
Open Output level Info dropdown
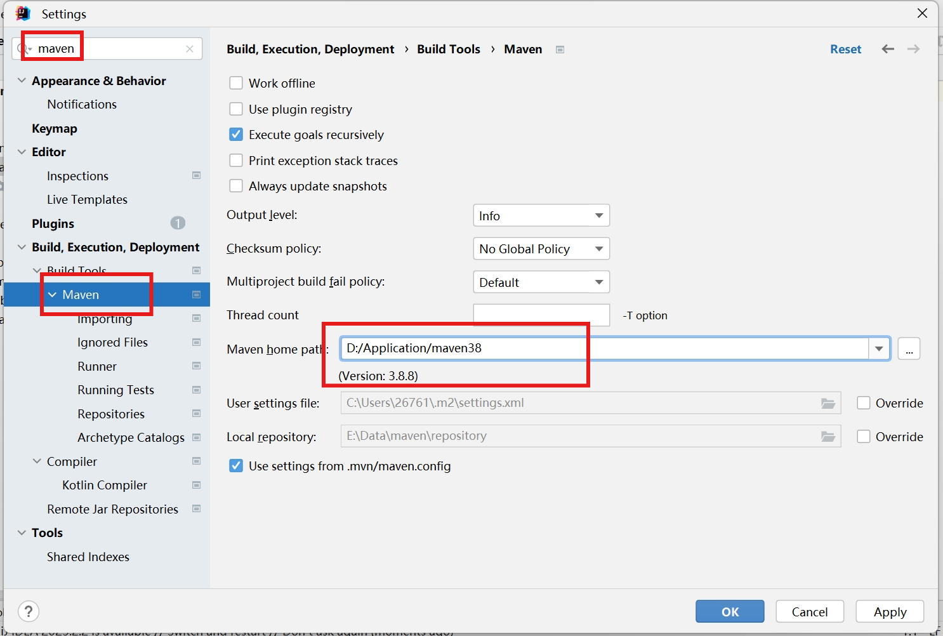point(541,215)
